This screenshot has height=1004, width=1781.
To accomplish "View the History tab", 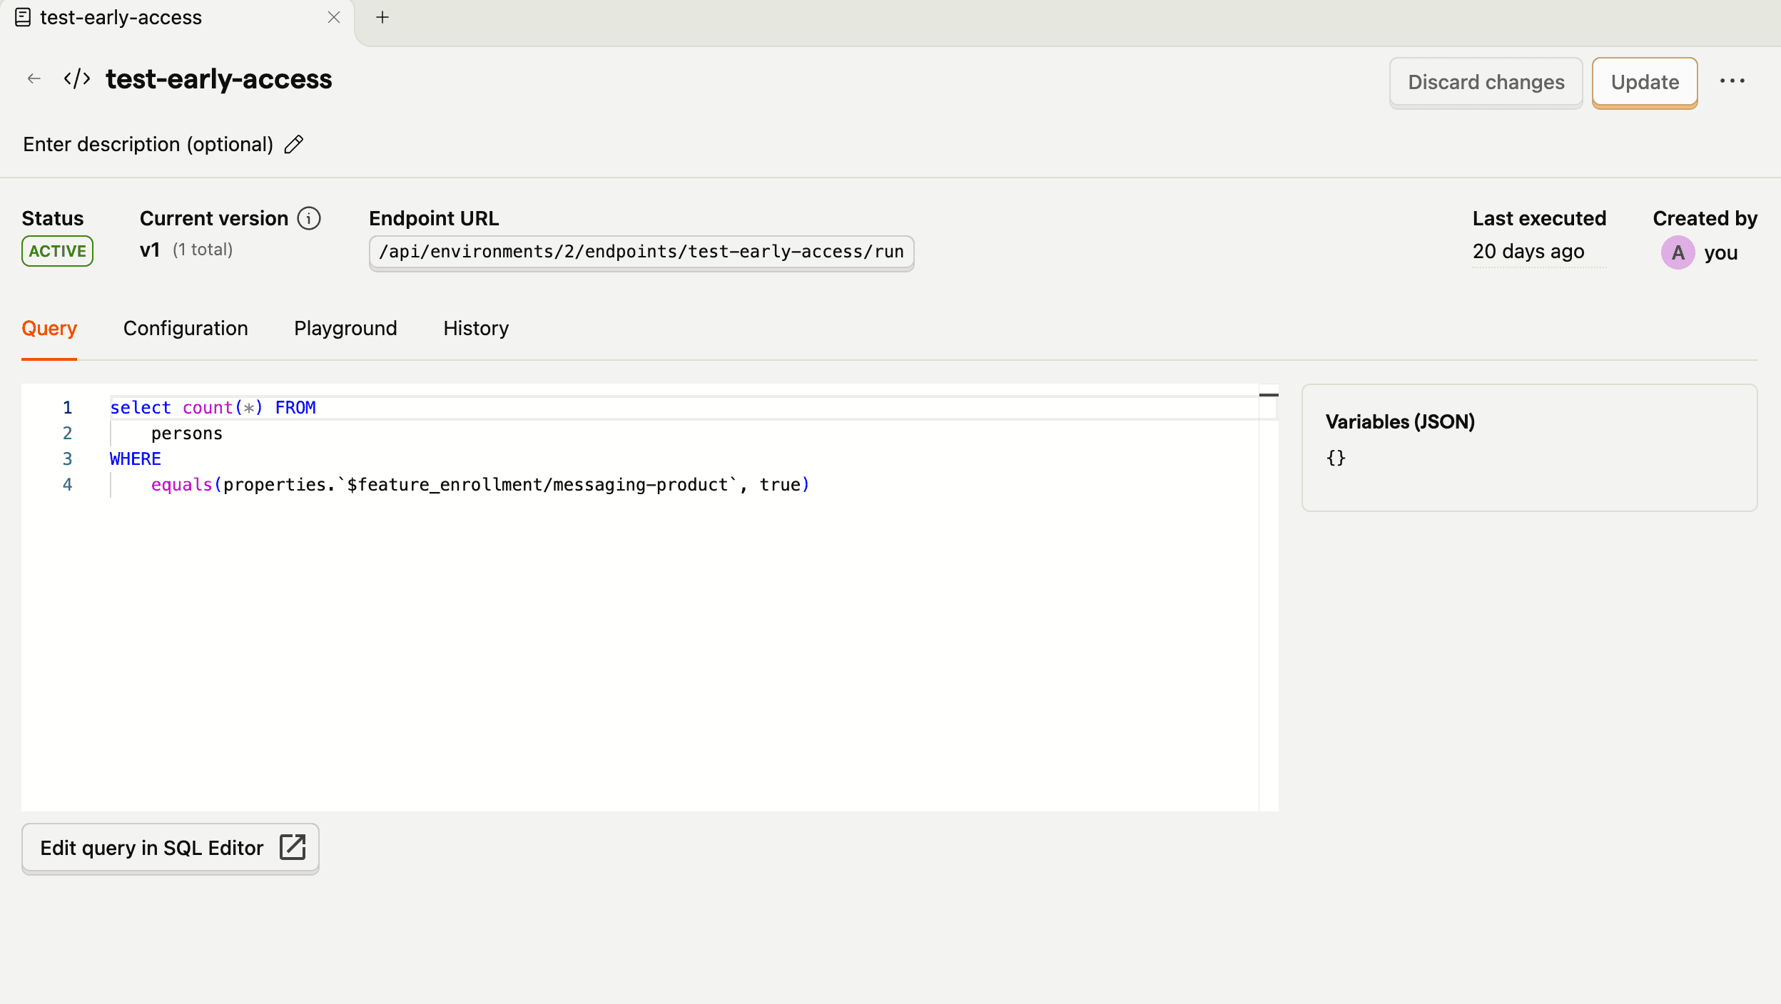I will click(475, 329).
